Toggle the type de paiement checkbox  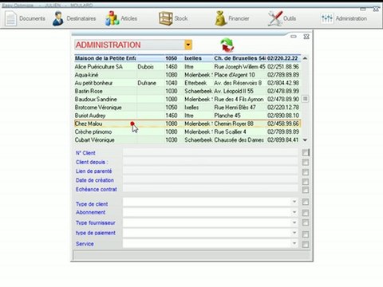(x=306, y=234)
